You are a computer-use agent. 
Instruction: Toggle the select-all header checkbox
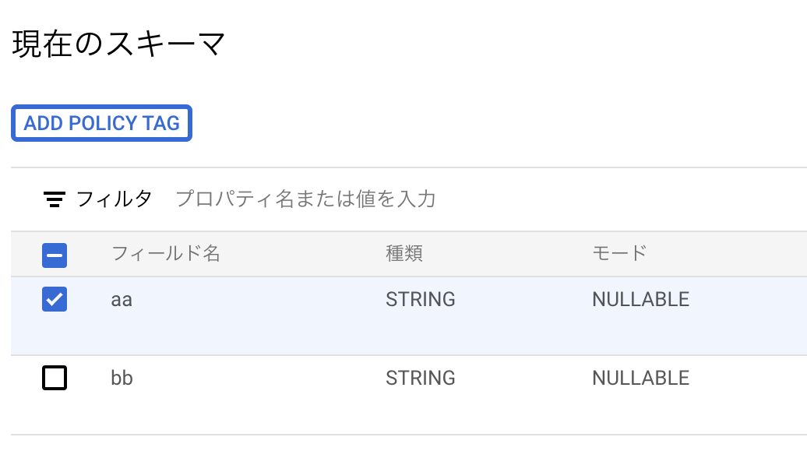[x=55, y=255]
